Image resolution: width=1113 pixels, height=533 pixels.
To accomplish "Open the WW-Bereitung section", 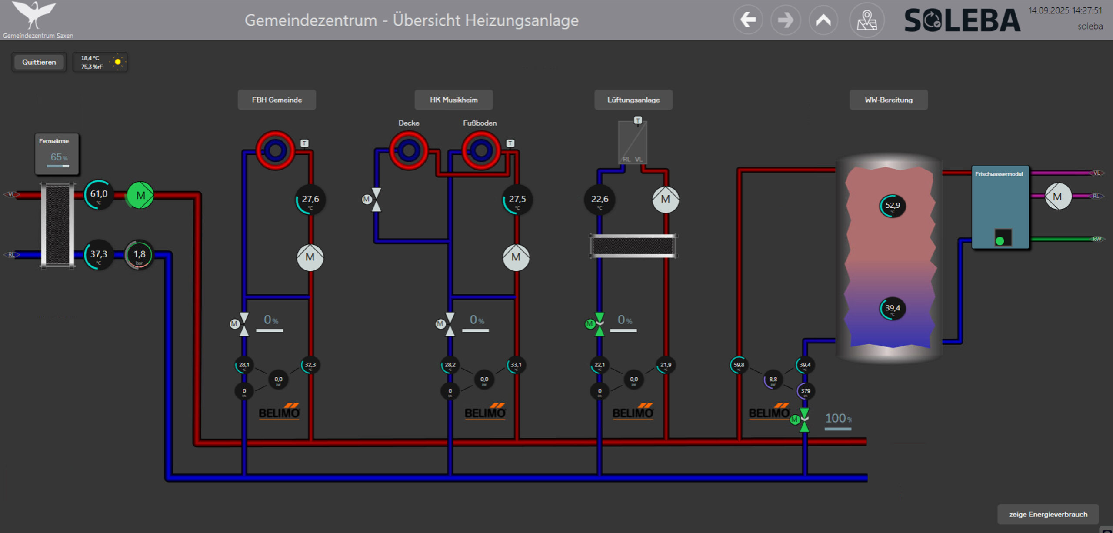I will (888, 100).
